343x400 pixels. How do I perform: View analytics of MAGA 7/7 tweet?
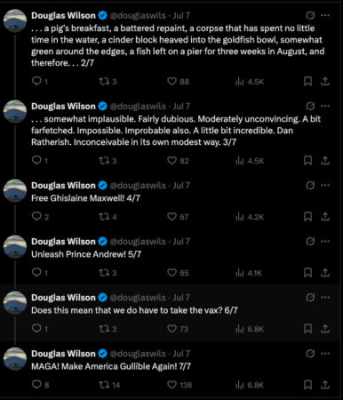(249, 385)
